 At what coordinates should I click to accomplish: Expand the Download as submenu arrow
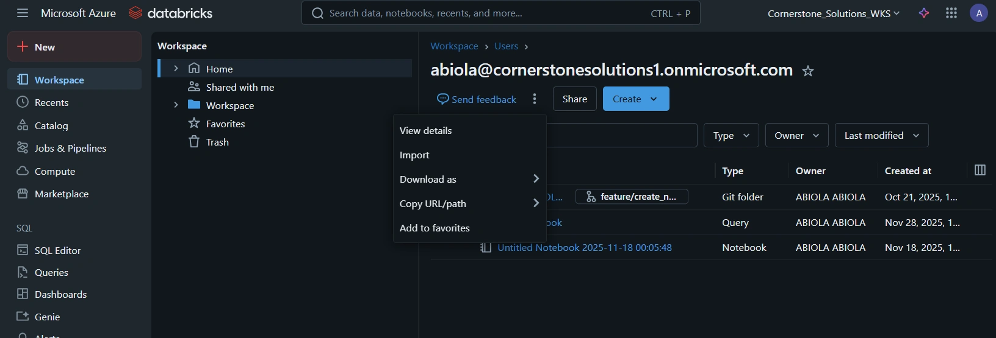[x=536, y=178]
